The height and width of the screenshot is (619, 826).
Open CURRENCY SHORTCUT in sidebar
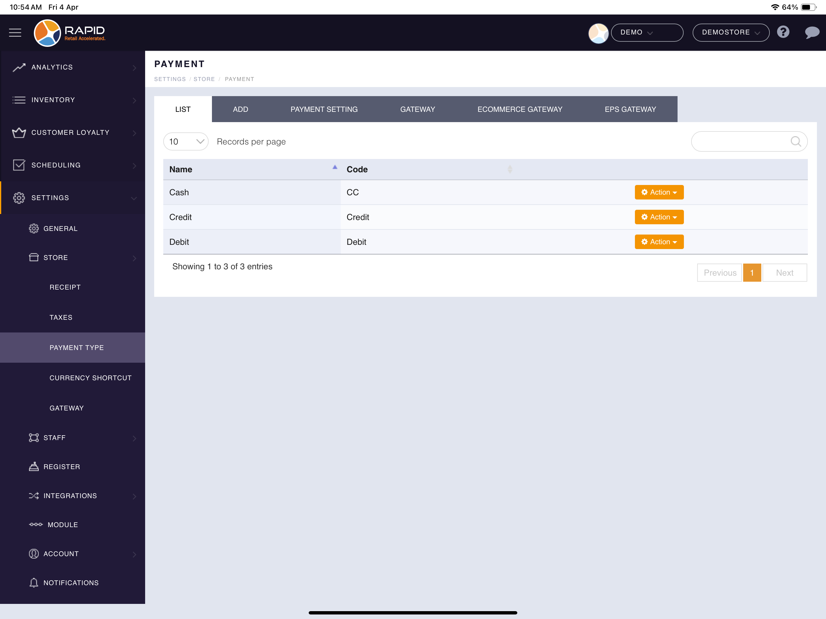click(73, 378)
